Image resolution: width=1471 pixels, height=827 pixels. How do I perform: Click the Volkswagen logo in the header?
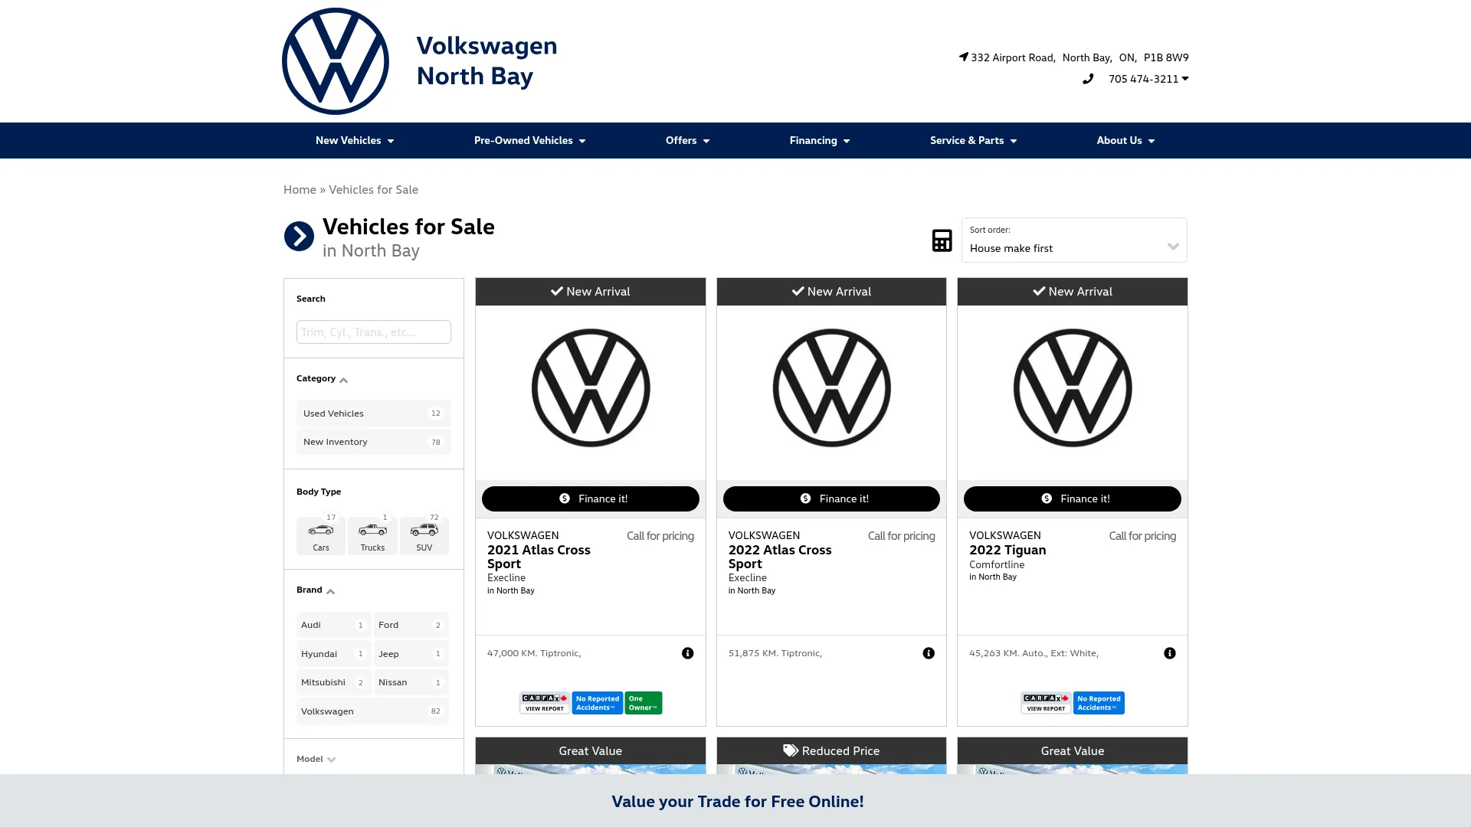[336, 61]
